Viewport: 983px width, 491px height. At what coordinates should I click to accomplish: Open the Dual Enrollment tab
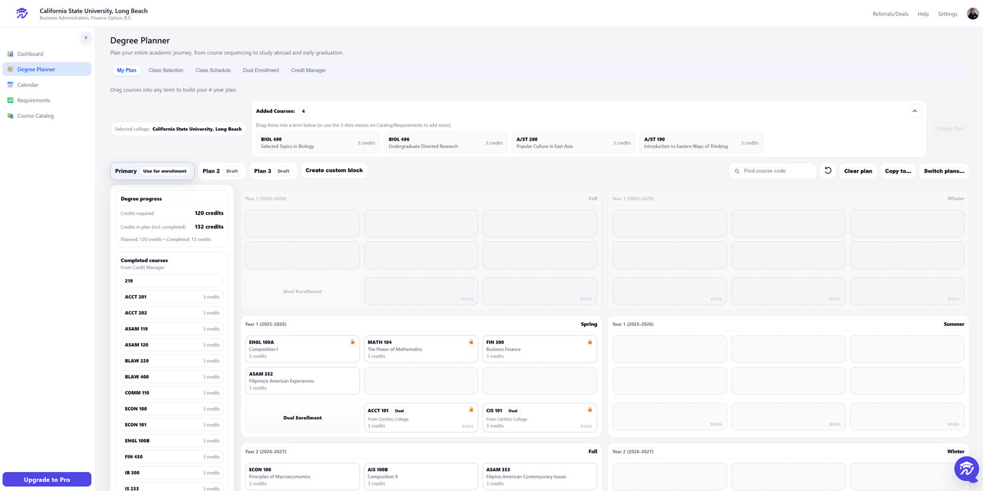(261, 71)
